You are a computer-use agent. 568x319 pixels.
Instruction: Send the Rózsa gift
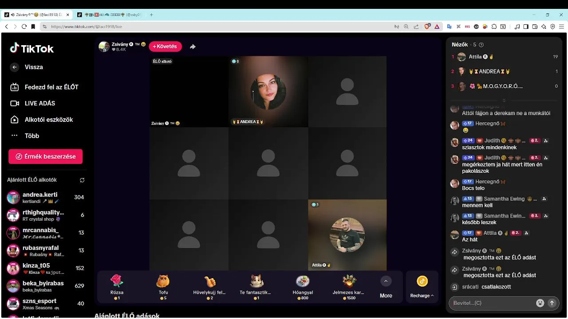pyautogui.click(x=116, y=287)
